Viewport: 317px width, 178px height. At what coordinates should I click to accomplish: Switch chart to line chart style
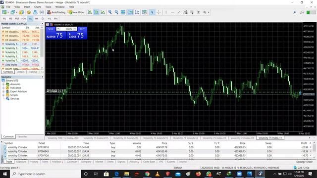click(x=103, y=12)
